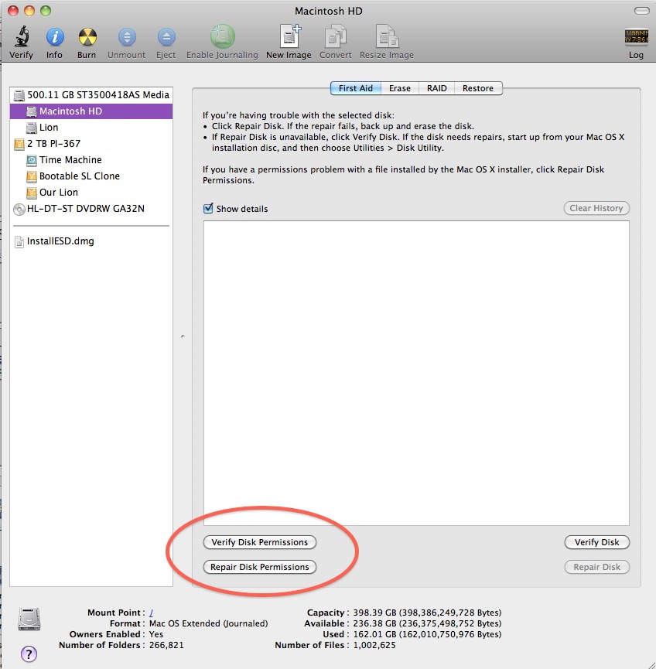This screenshot has height=669, width=656.
Task: Click the Capacity value 398.39 GB
Action: coord(427,613)
